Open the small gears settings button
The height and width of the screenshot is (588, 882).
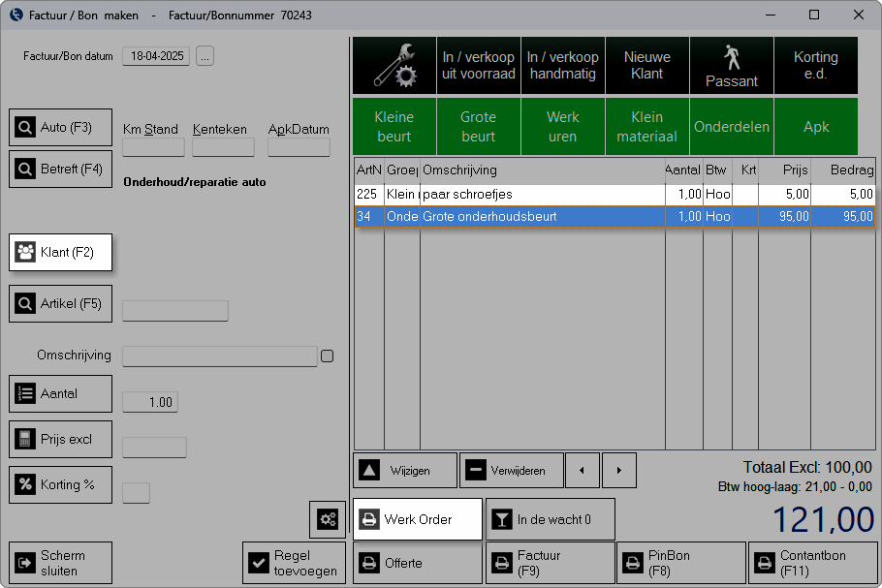point(328,519)
